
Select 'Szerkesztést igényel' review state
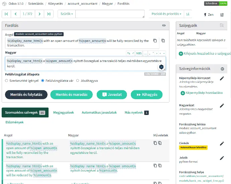(x=6, y=81)
